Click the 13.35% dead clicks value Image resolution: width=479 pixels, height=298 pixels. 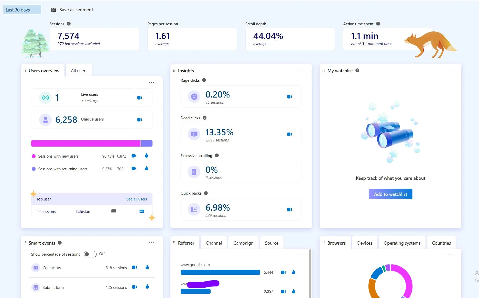pyautogui.click(x=219, y=132)
